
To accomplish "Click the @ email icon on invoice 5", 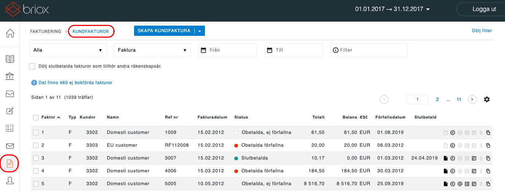I will click(460, 184).
